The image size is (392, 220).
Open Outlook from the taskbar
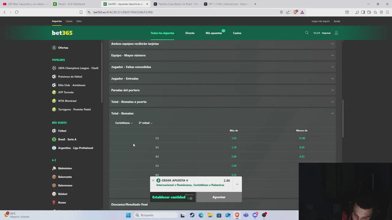(x=228, y=215)
